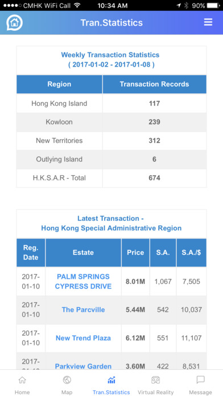Select the Reg. Date column header
The width and height of the screenshot is (223, 396).
(x=31, y=253)
